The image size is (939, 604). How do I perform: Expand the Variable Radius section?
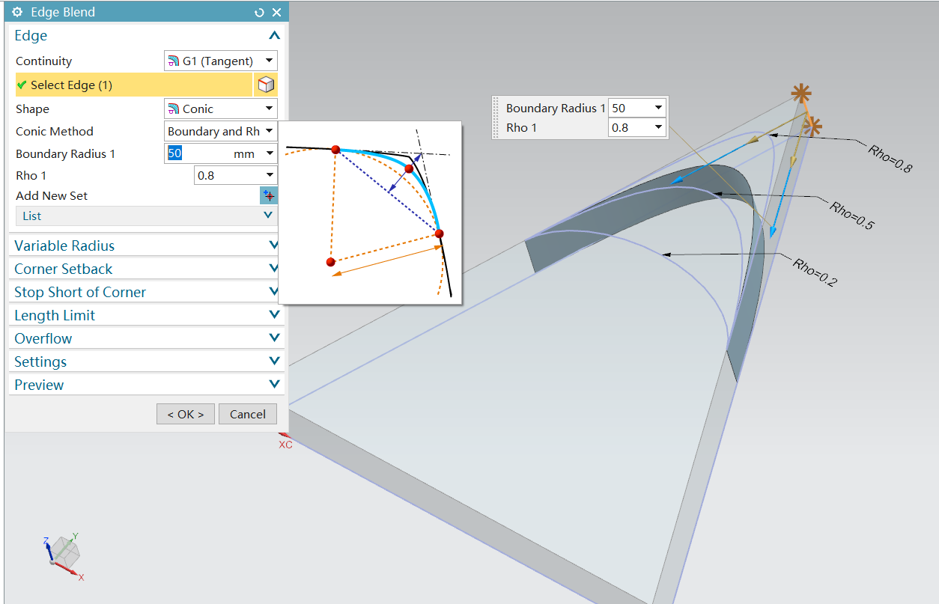[x=274, y=246]
